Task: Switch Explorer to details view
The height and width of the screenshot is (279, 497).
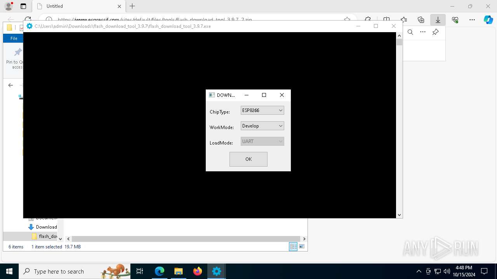Action: (293, 246)
